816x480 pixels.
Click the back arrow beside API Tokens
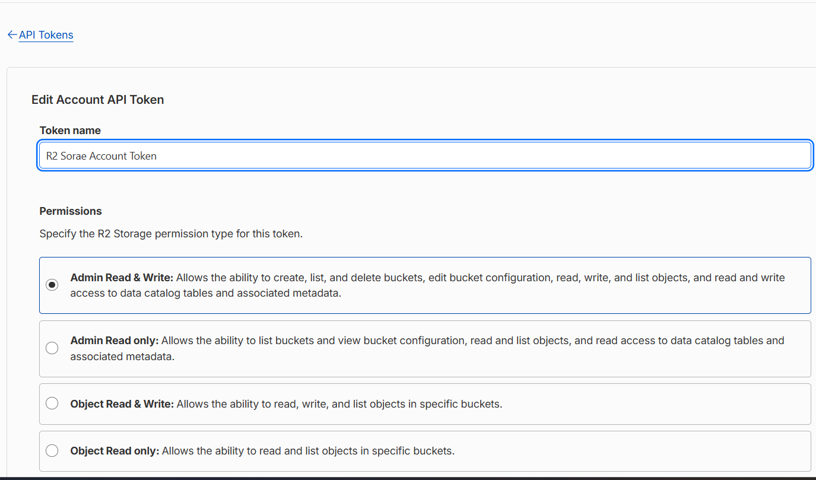[12, 35]
